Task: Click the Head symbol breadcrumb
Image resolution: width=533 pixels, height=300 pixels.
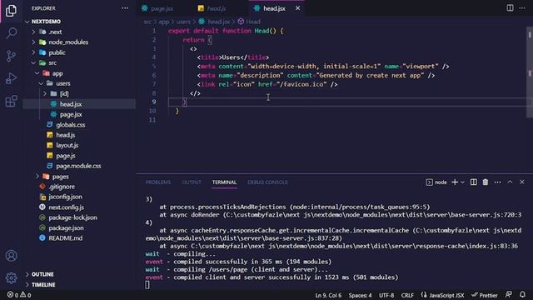Action: [249, 22]
